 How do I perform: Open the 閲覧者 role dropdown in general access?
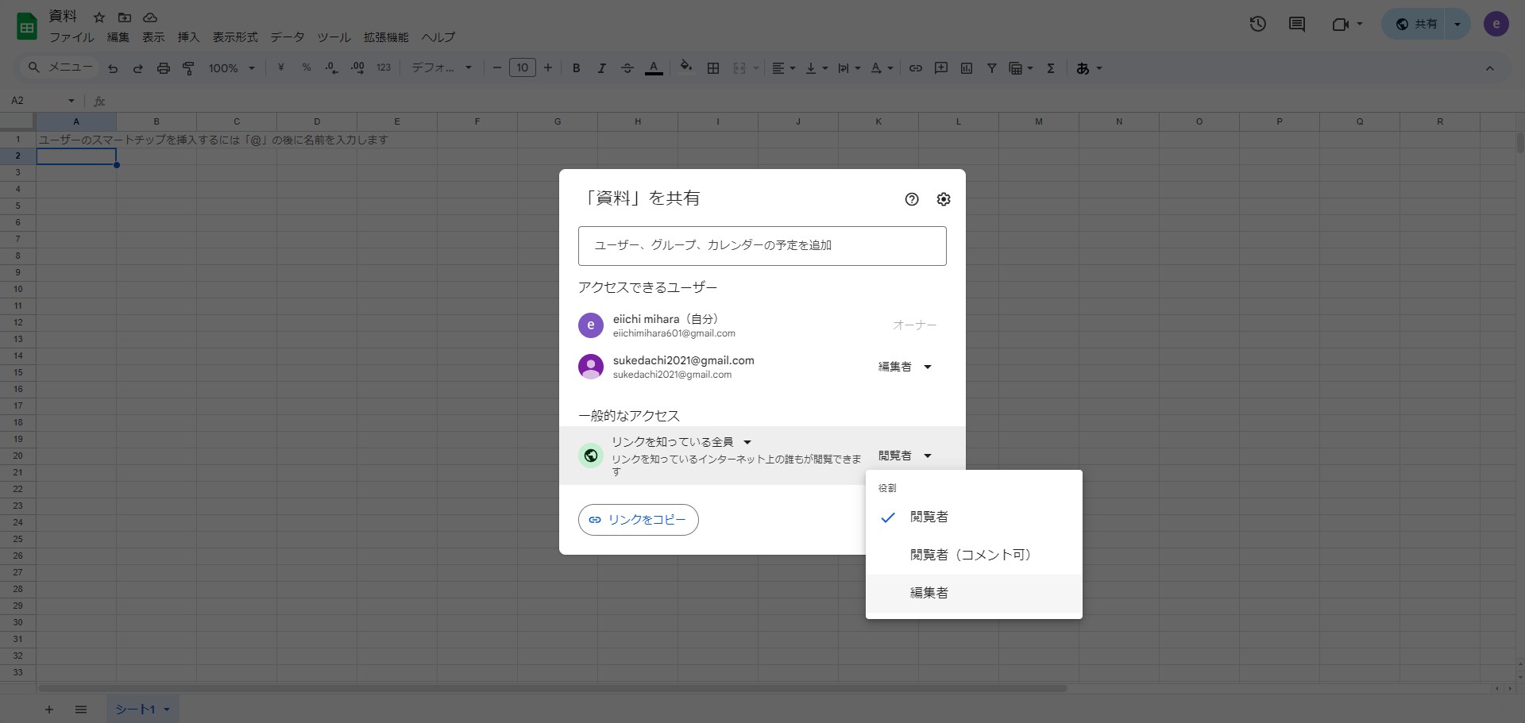[x=905, y=456]
